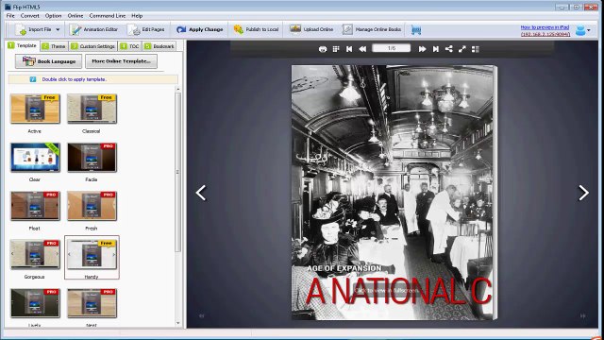
Task: Go to previous page in preview toolbar
Action: click(362, 49)
